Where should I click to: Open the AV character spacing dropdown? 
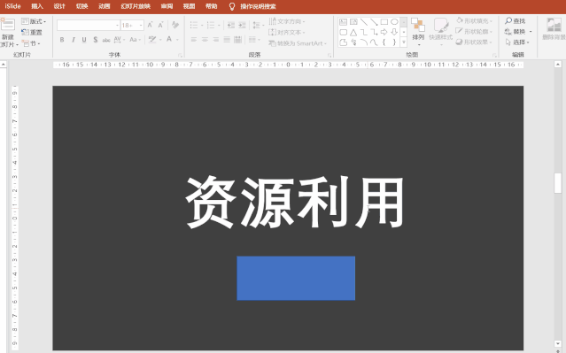pos(119,39)
